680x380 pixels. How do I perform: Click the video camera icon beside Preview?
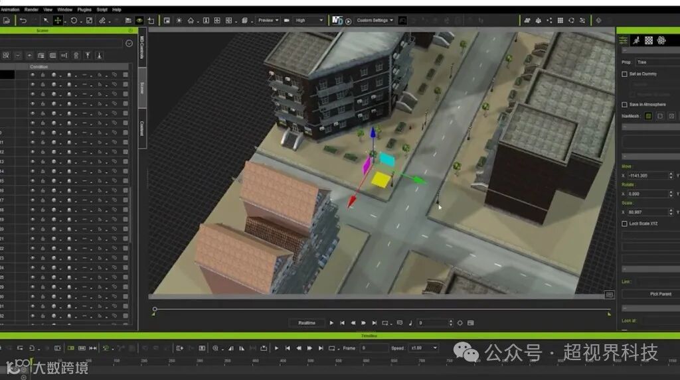(x=287, y=21)
